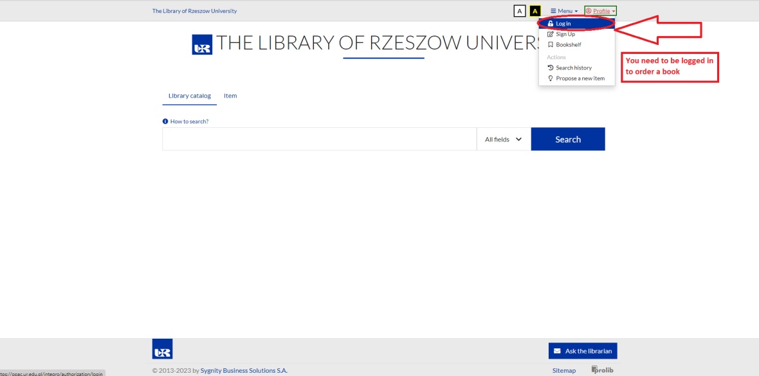Expand the All fields dropdown
Screen dimensions: 759x376
[x=504, y=139]
